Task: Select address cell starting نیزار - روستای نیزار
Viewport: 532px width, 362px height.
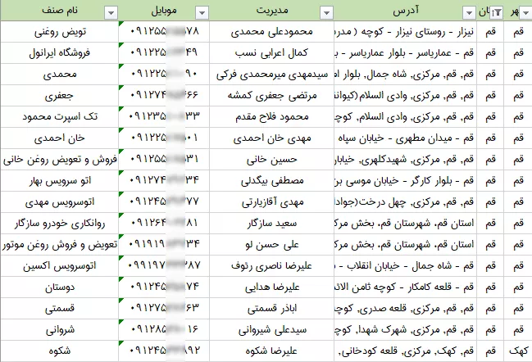Action: pos(406,32)
